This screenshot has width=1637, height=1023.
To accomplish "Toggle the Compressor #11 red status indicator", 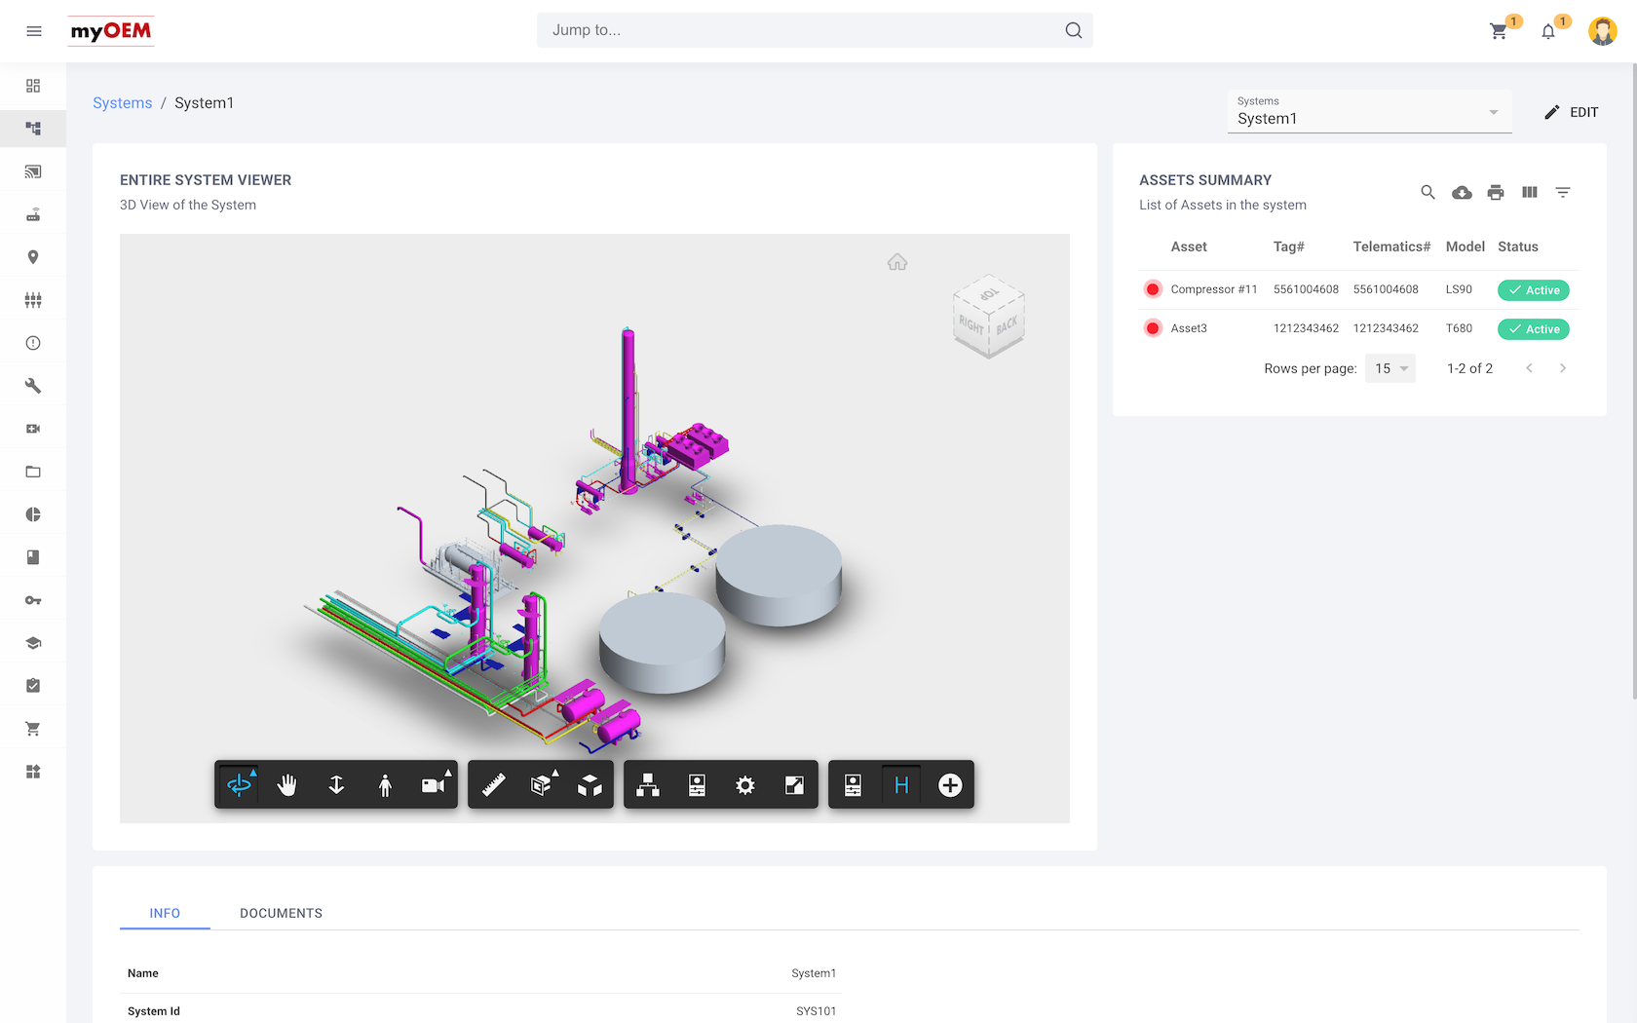I will [x=1153, y=289].
